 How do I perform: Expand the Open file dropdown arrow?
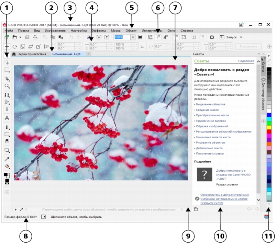point(20,37)
